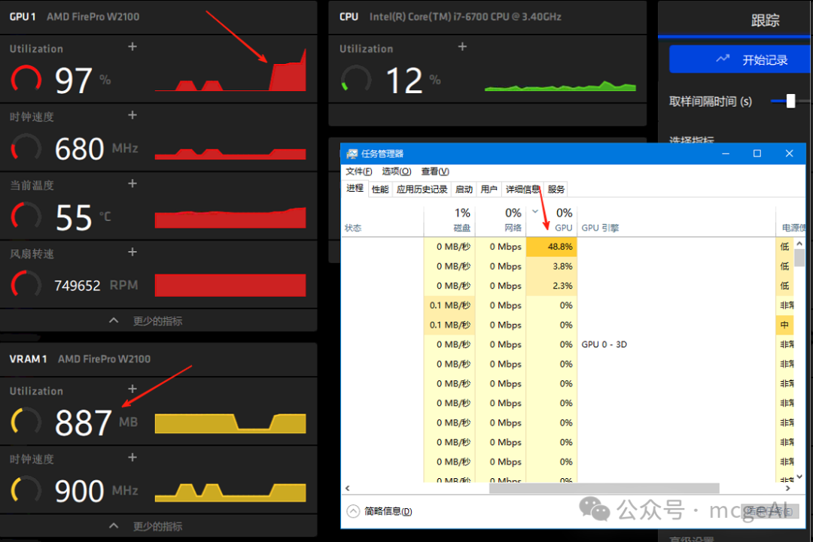Switch to the 应用历史记录 tab
813x542 pixels.
point(422,189)
